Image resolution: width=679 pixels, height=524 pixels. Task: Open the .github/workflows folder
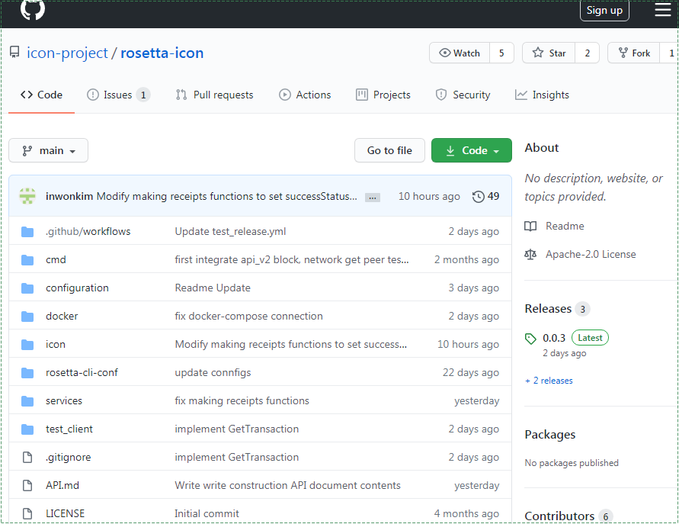[x=88, y=231]
